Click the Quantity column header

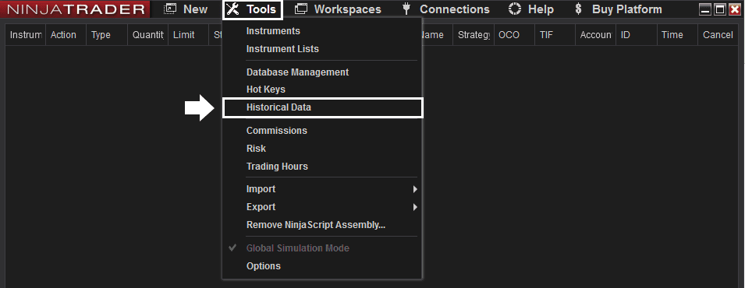[x=147, y=35]
